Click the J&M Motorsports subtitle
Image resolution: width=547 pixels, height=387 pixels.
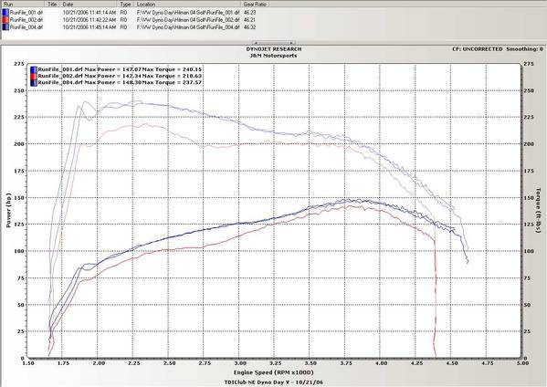pyautogui.click(x=274, y=56)
